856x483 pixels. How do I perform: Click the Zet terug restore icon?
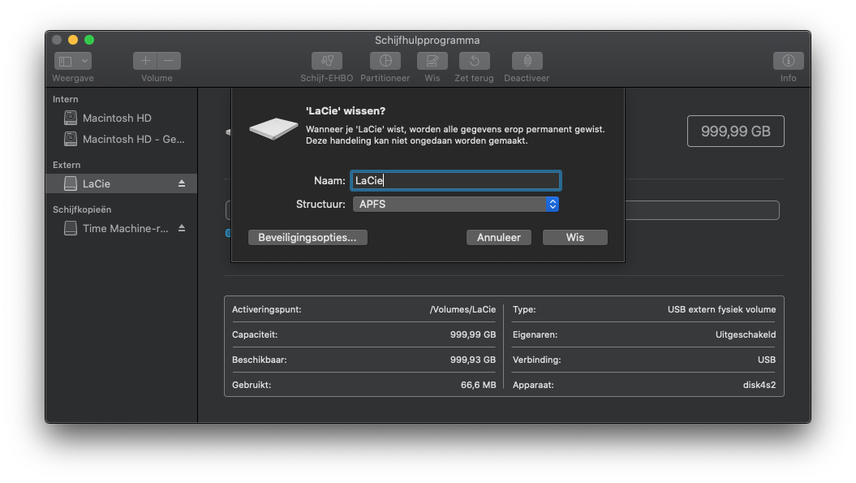(x=474, y=61)
